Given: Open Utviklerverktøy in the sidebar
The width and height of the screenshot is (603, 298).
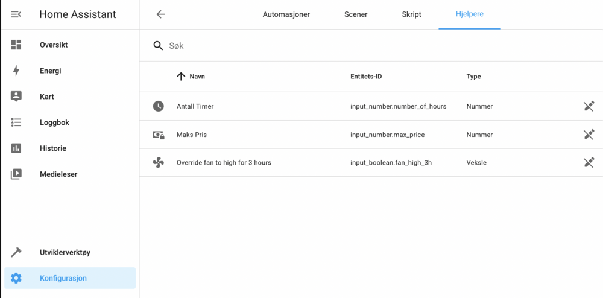Looking at the screenshot, I should [x=65, y=252].
